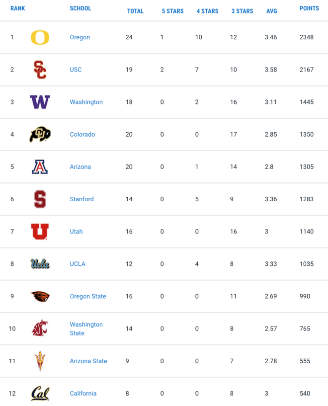Open the Oregon school link
The image size is (328, 406).
80,37
